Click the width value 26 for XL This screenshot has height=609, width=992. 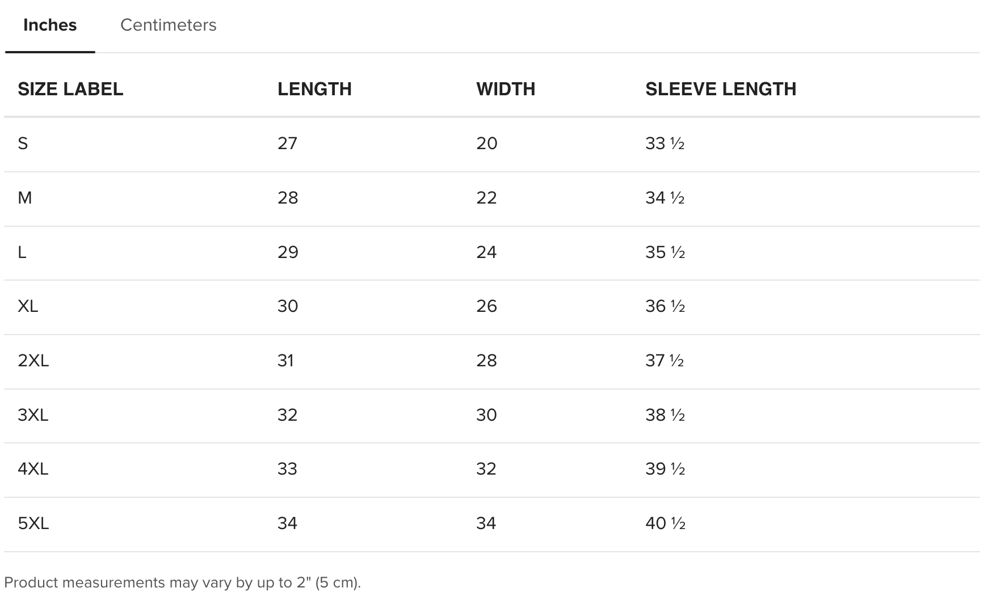pyautogui.click(x=486, y=306)
